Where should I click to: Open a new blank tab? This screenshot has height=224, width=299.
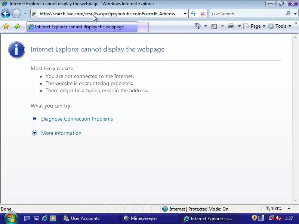(143, 27)
